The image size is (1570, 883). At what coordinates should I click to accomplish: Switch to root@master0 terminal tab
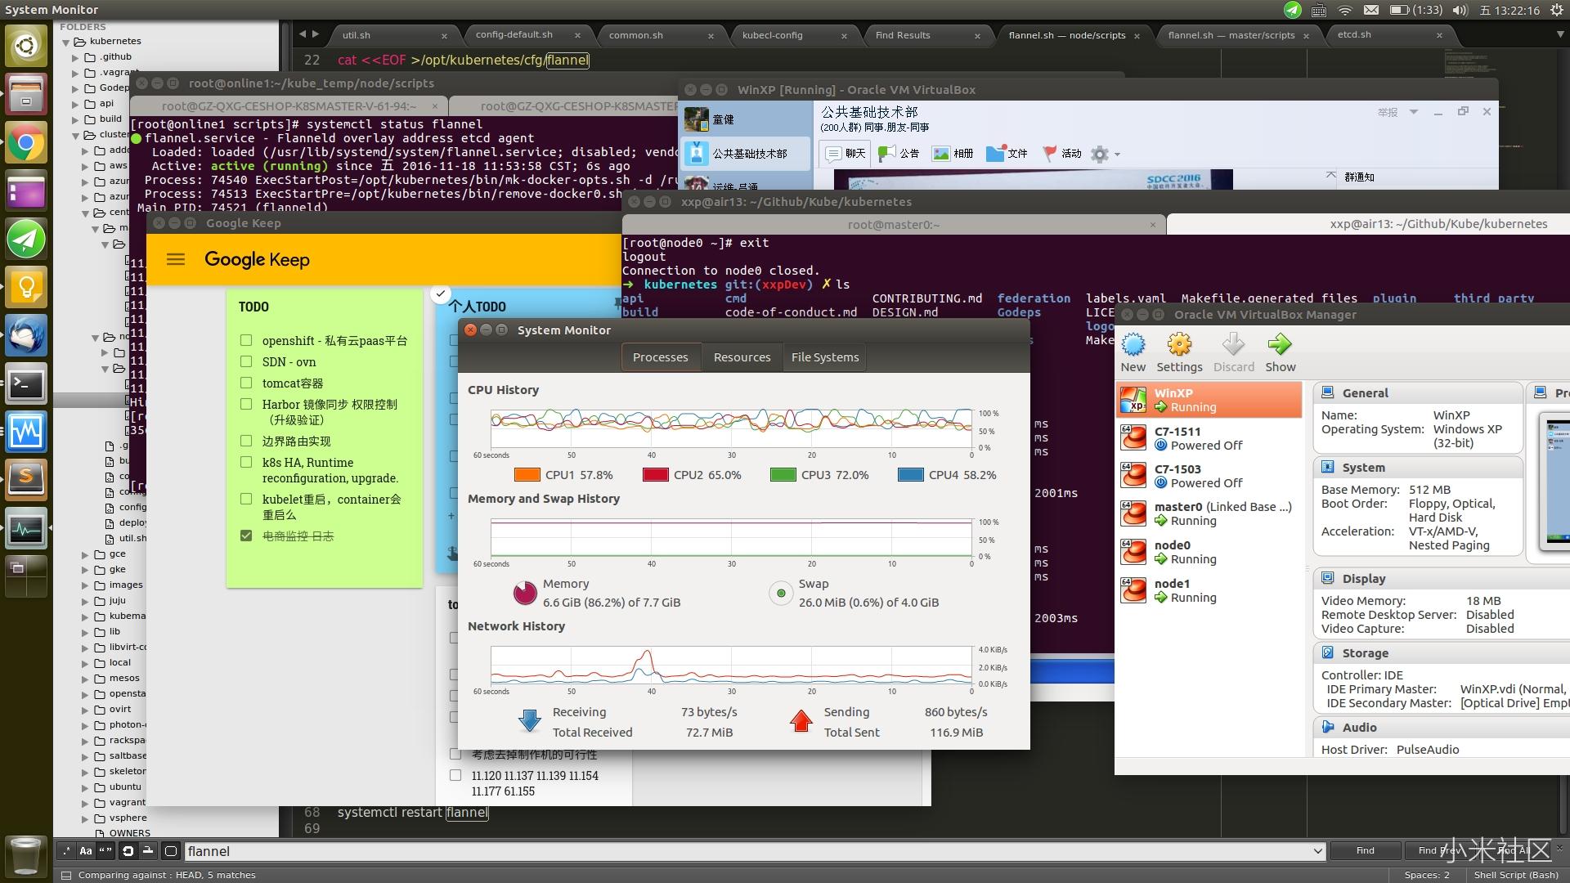point(894,225)
